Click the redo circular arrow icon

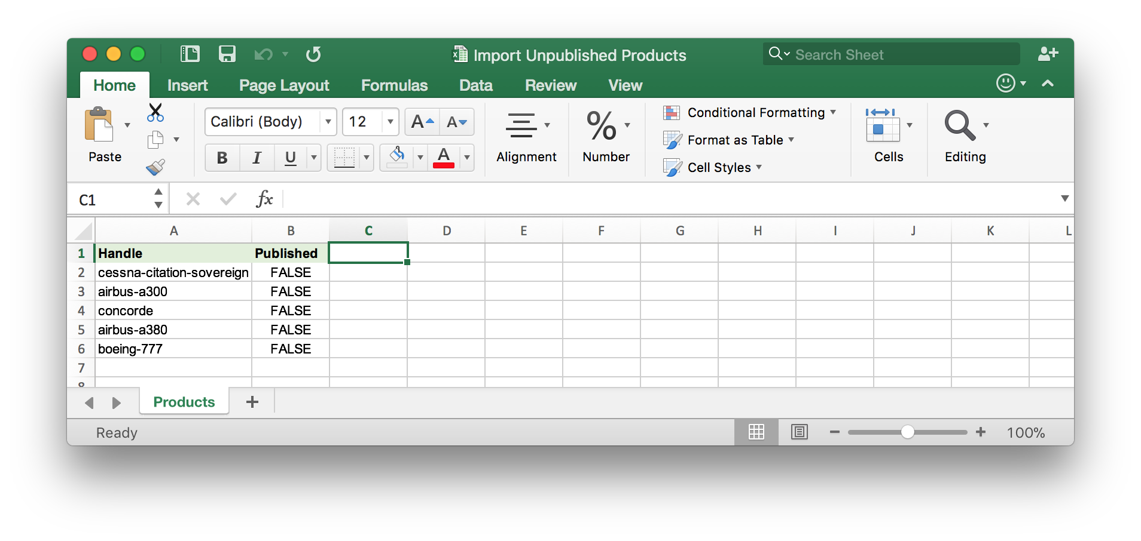pos(313,54)
